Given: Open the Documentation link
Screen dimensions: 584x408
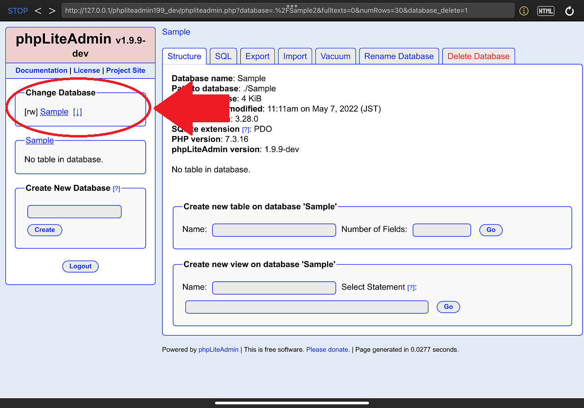Looking at the screenshot, I should tap(42, 70).
